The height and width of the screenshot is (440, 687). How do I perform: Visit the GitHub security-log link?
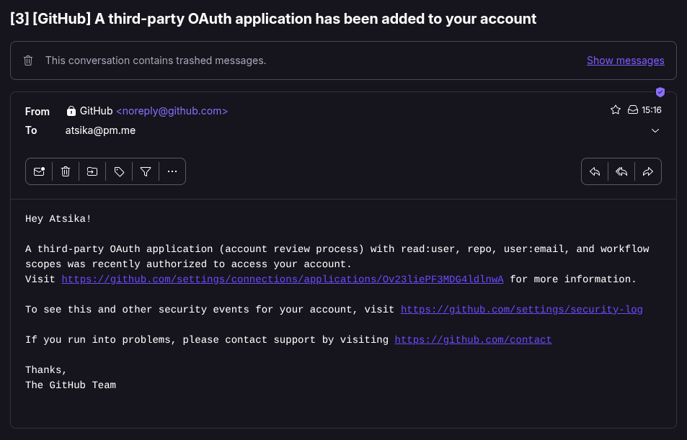(521, 310)
